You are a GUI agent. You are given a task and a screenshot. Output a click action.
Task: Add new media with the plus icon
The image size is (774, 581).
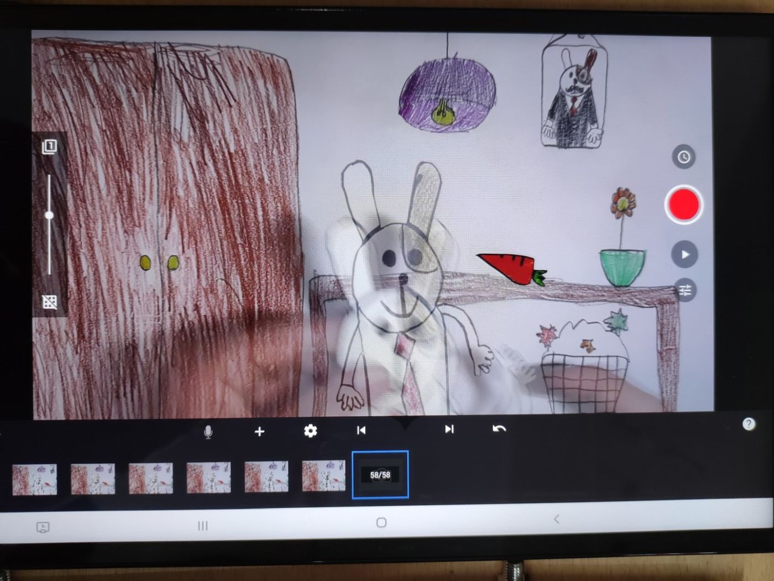point(259,432)
